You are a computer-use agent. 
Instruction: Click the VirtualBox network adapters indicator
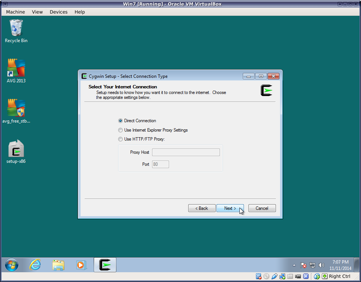click(282, 276)
